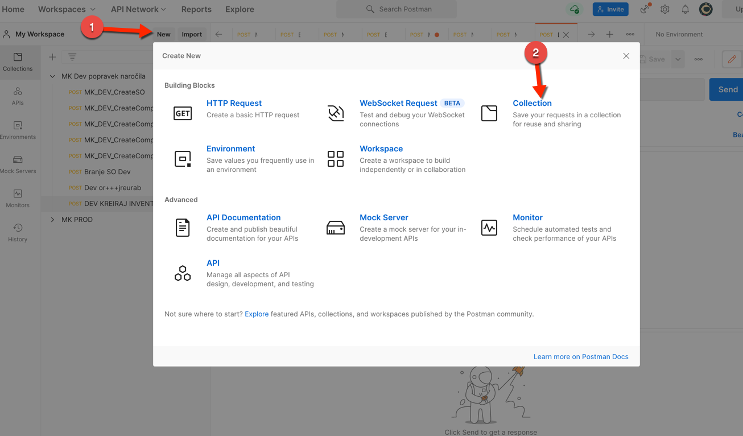
Task: Open the Mock Servers sidebar panel
Action: click(18, 164)
